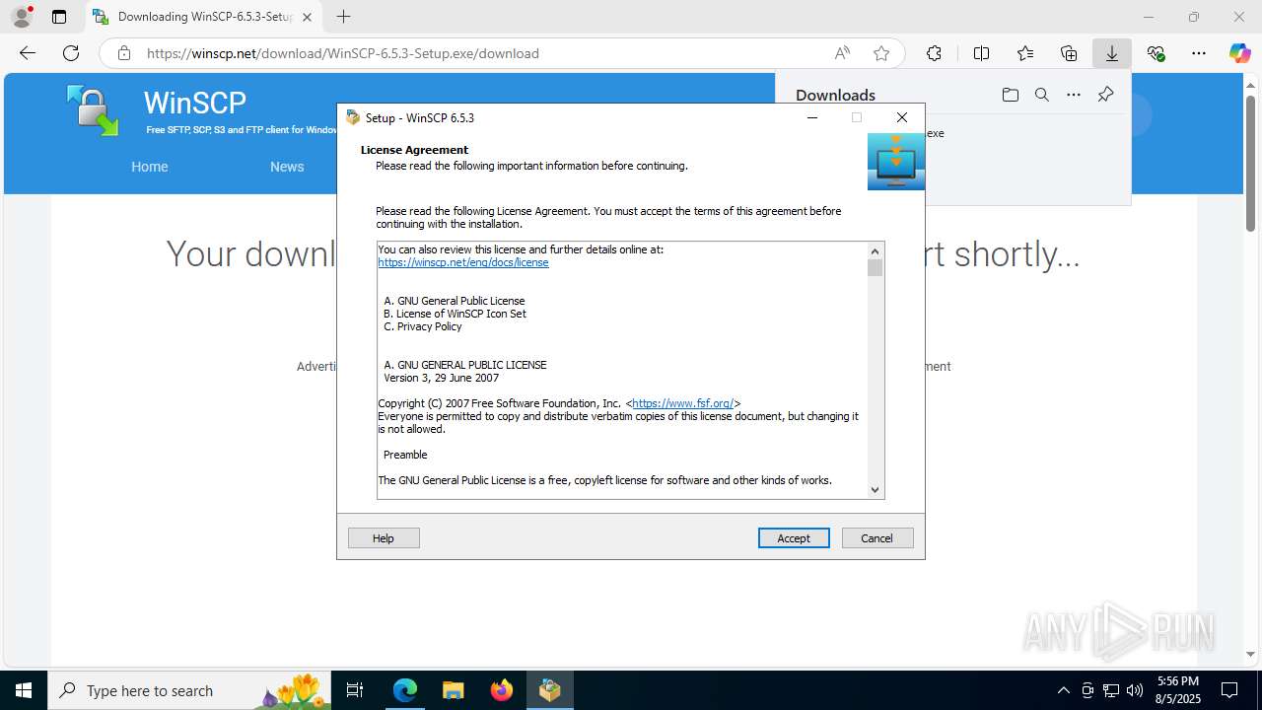Click the browser page vertical scrollbar
The image size is (1262, 710).
(1250, 163)
